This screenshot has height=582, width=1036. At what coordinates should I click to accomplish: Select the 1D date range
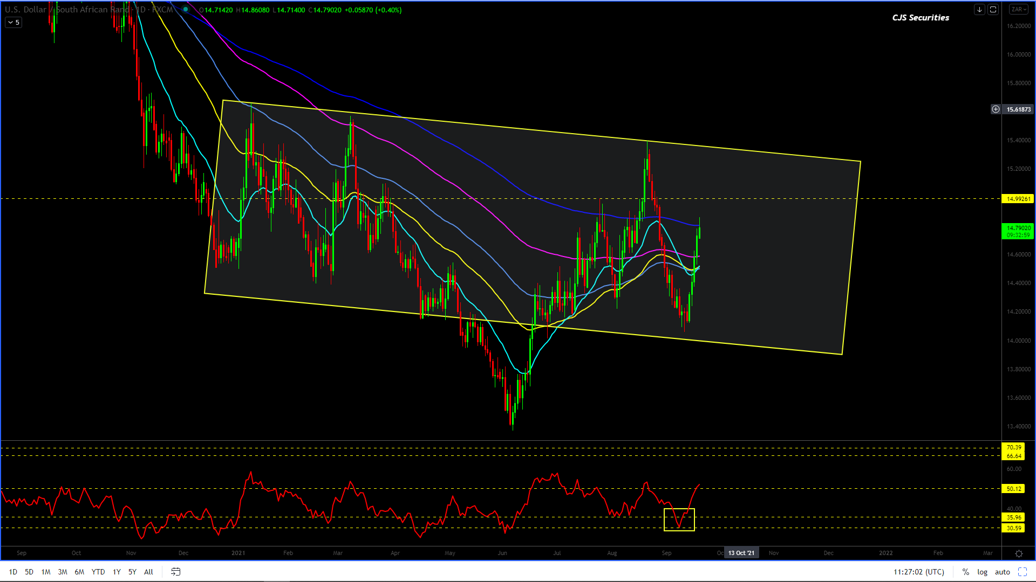[13, 572]
